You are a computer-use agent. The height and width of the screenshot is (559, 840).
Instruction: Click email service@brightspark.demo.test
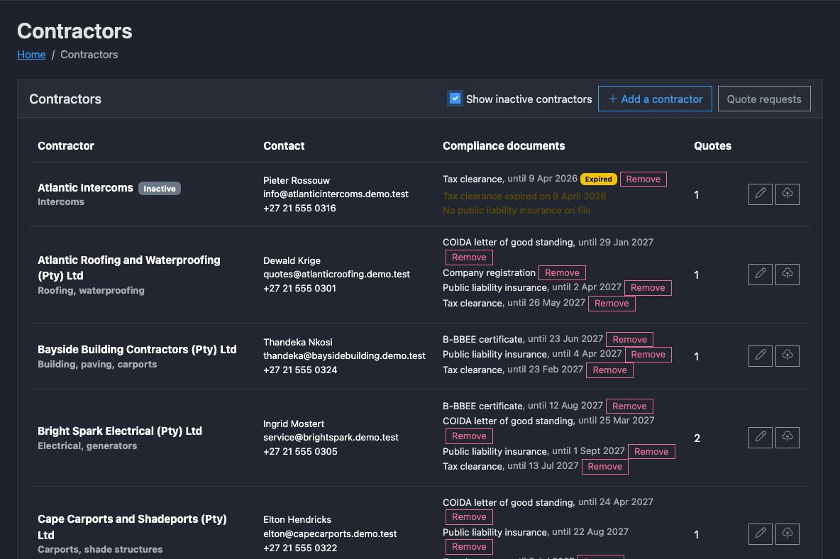[x=331, y=437]
